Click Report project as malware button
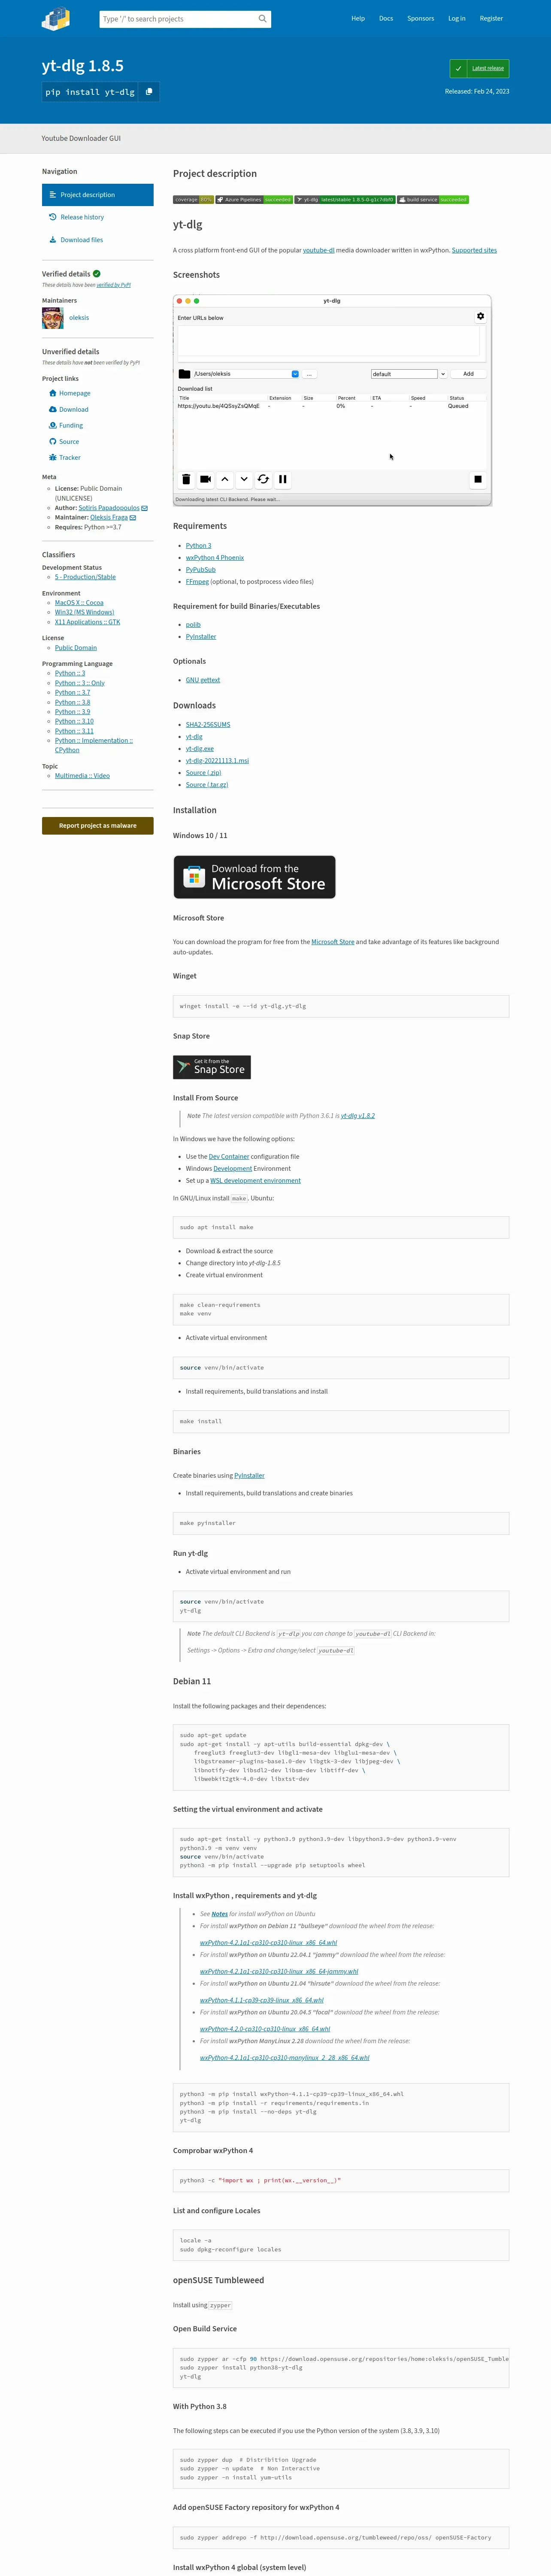Image resolution: width=551 pixels, height=2576 pixels. [98, 825]
